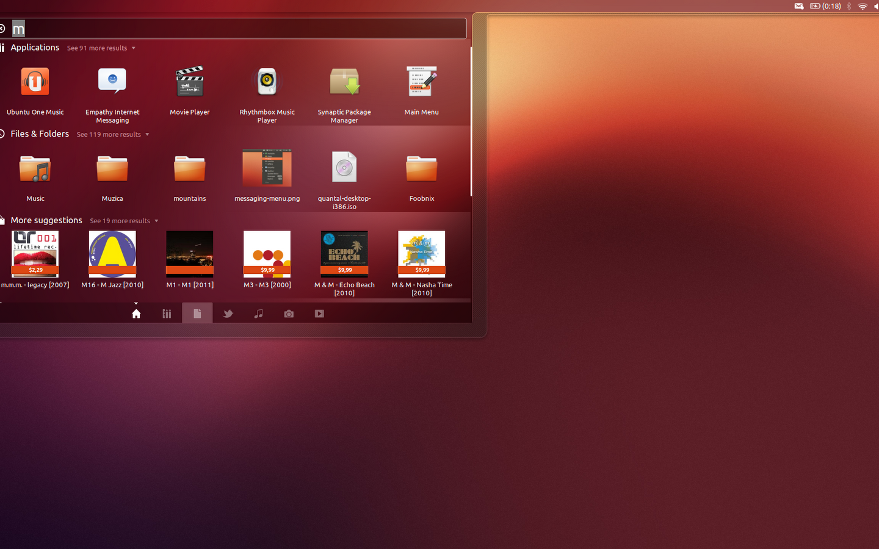
Task: Expand See 91 more results for Applications
Action: tap(101, 48)
